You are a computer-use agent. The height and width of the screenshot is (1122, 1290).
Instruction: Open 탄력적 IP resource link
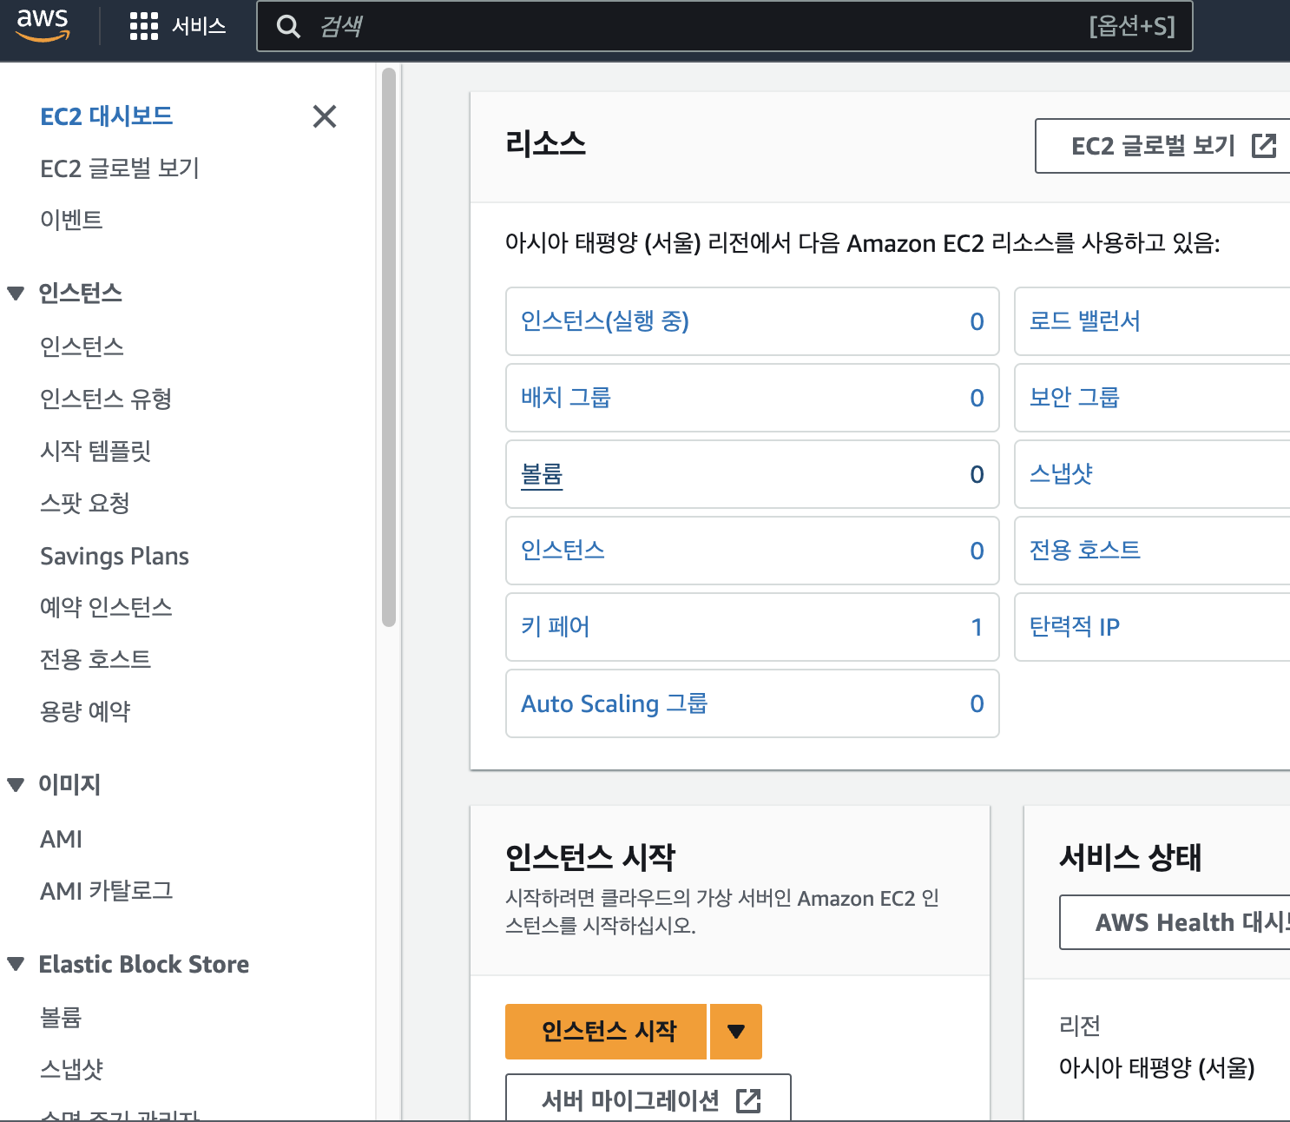point(1075,627)
